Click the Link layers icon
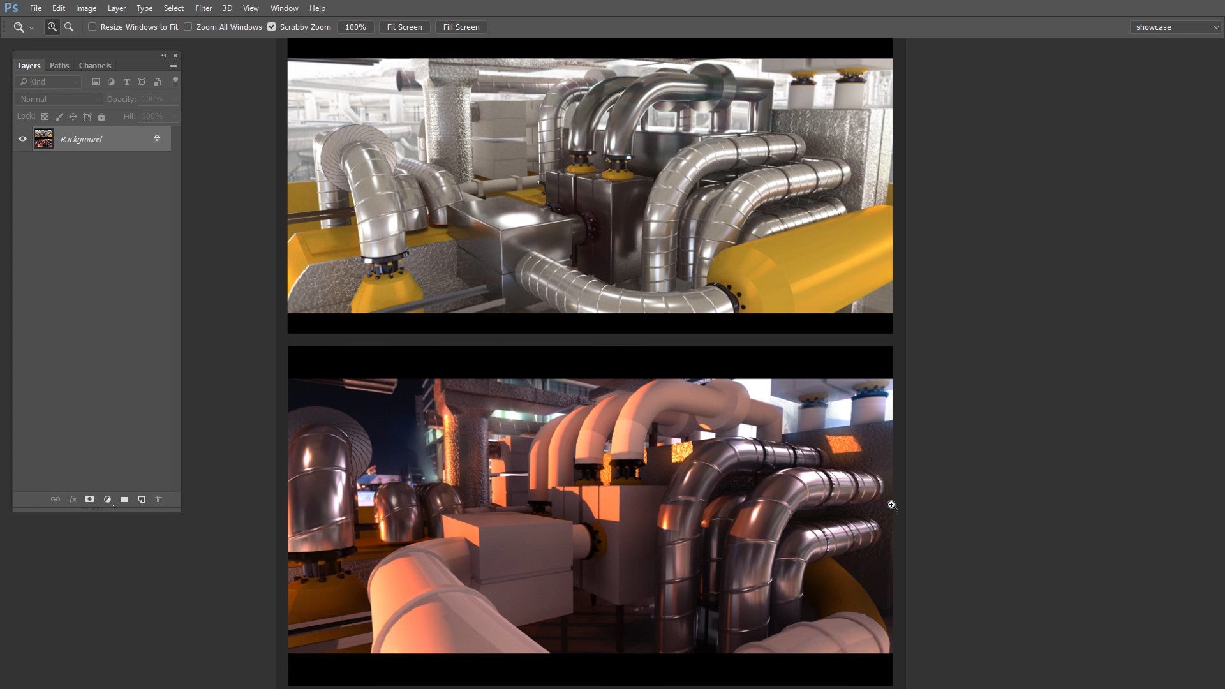The image size is (1225, 689). click(x=56, y=500)
